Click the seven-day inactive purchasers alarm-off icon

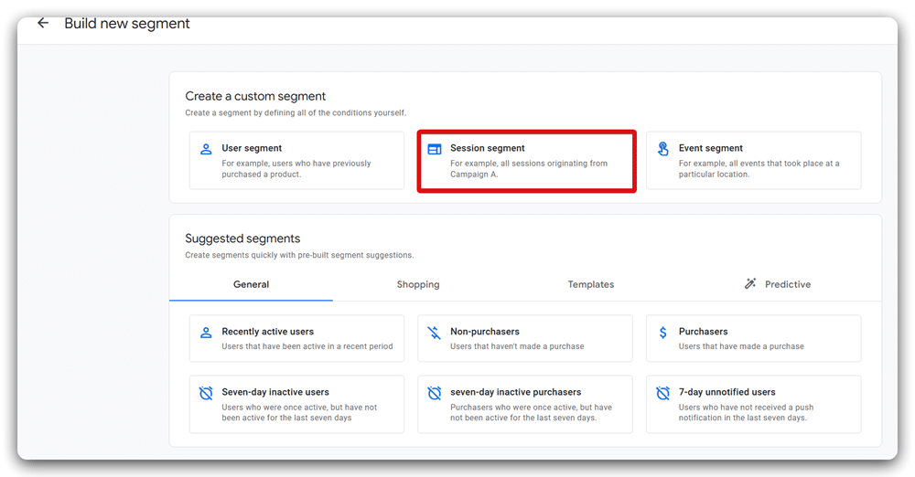click(435, 393)
